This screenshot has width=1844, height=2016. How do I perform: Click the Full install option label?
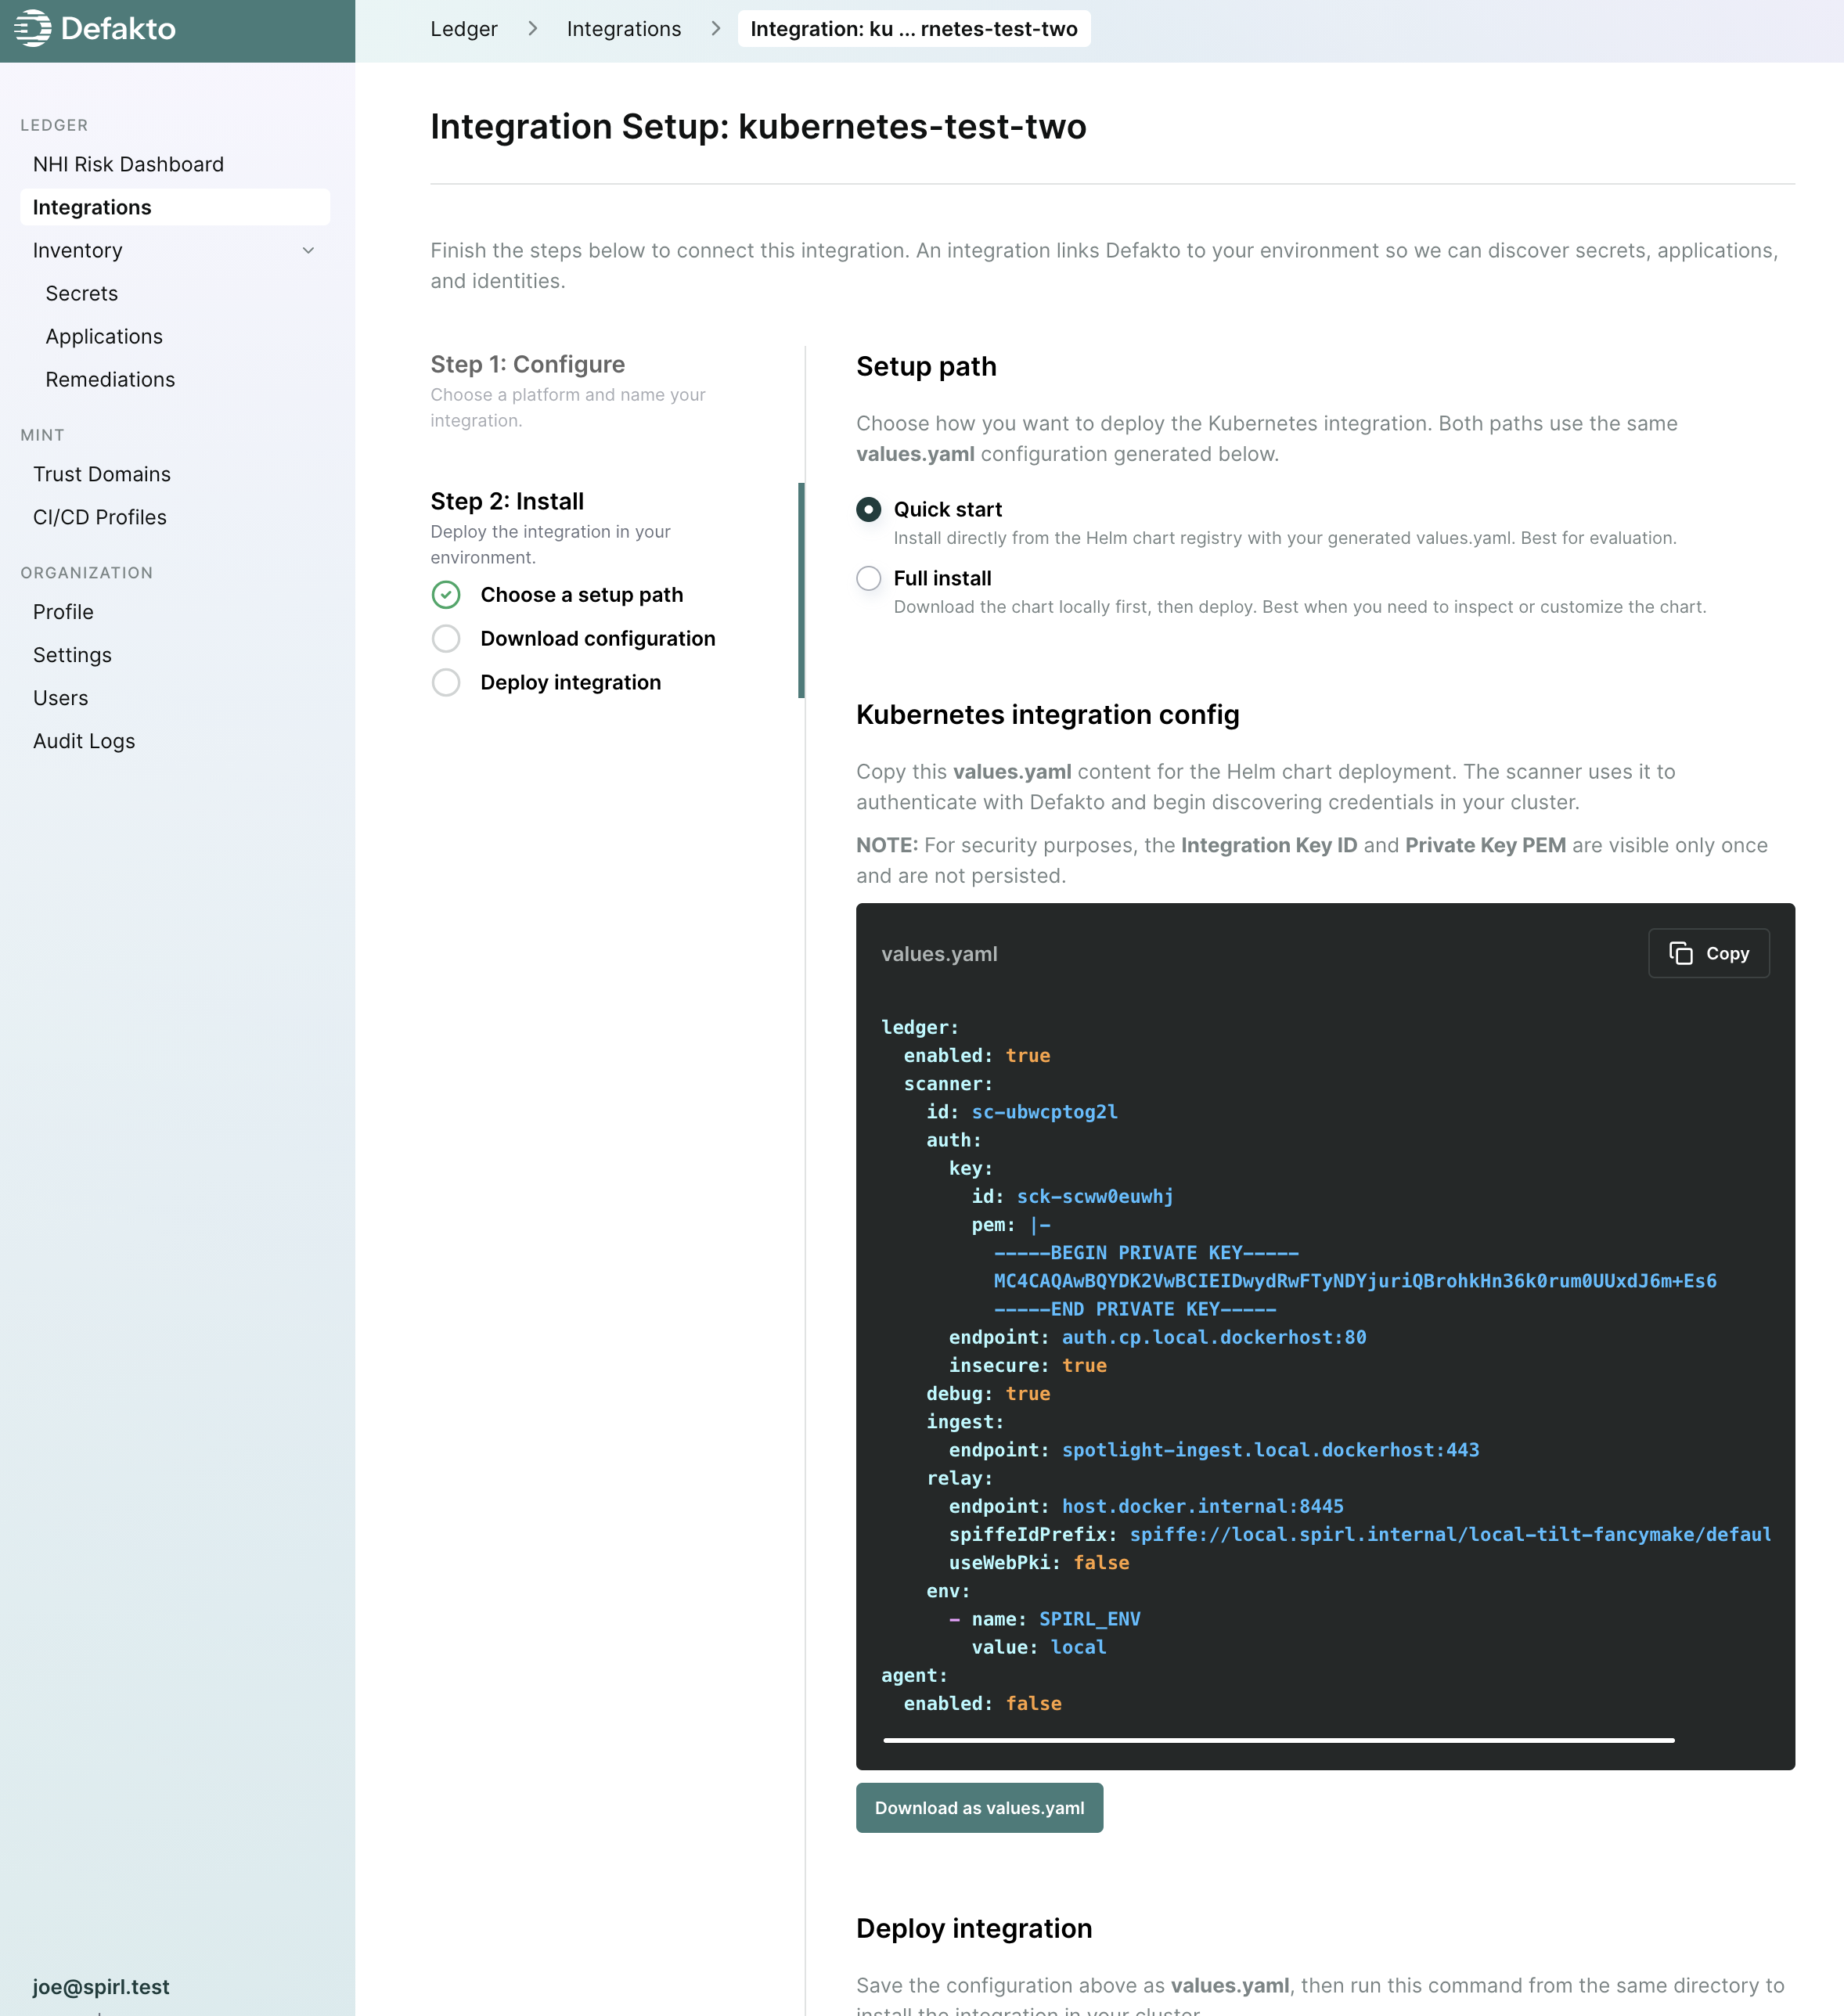click(943, 579)
